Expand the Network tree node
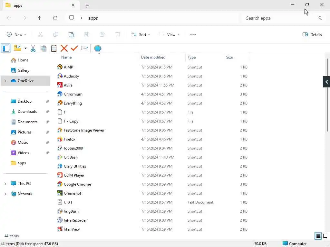330x247 pixels. (x=5, y=194)
